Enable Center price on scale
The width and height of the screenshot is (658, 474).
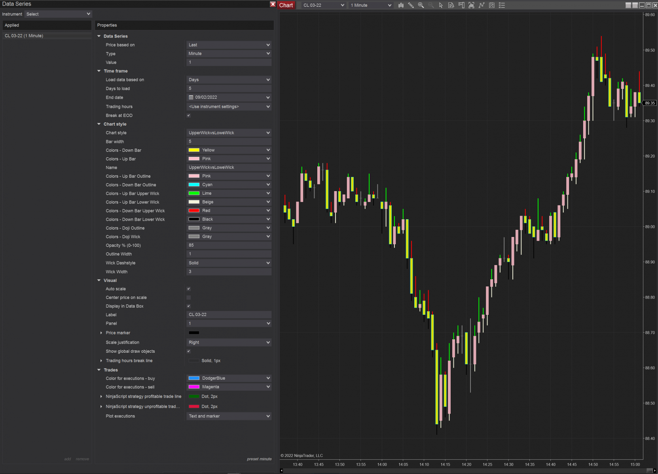188,297
